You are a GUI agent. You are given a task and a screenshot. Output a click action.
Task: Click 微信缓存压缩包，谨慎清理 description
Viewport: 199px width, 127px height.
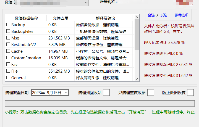pos(99,45)
